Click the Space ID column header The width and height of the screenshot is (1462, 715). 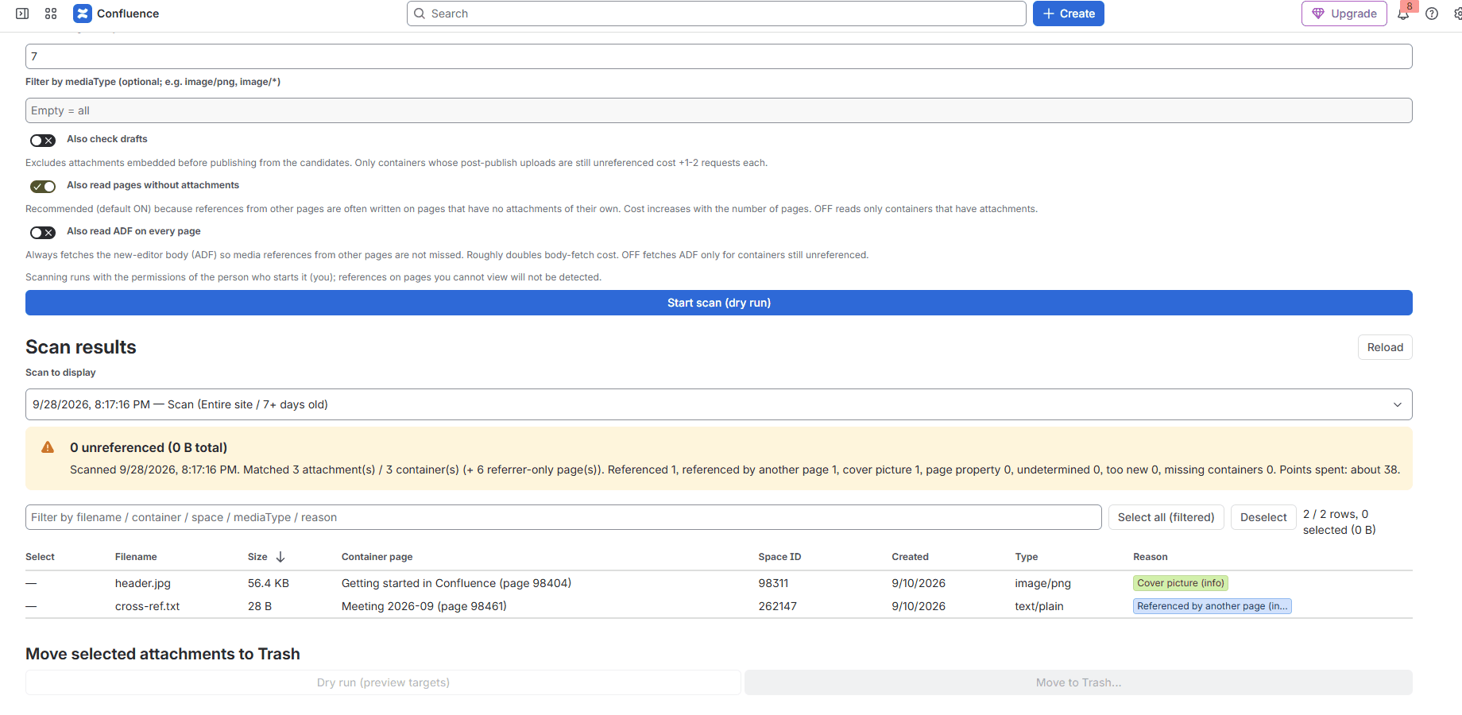[779, 557]
